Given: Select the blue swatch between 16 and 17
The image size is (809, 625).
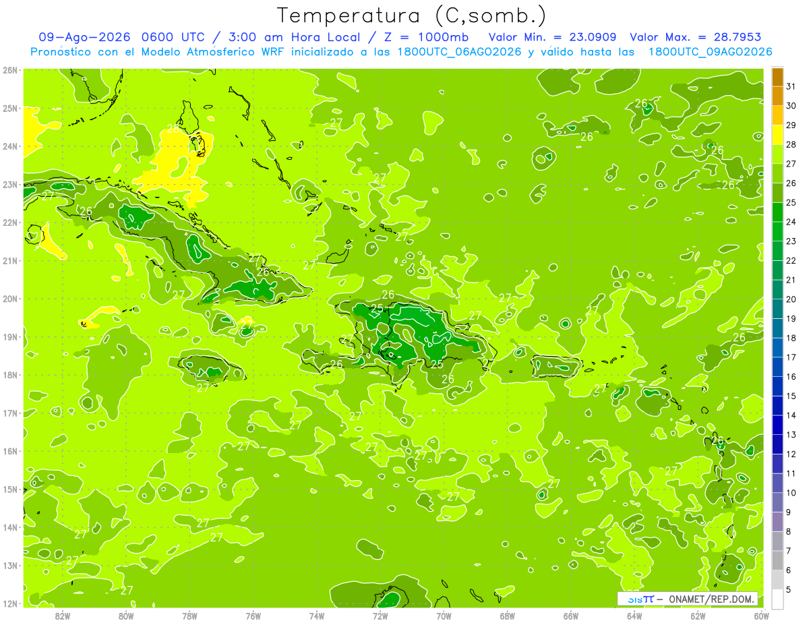Looking at the screenshot, I should click(x=777, y=367).
